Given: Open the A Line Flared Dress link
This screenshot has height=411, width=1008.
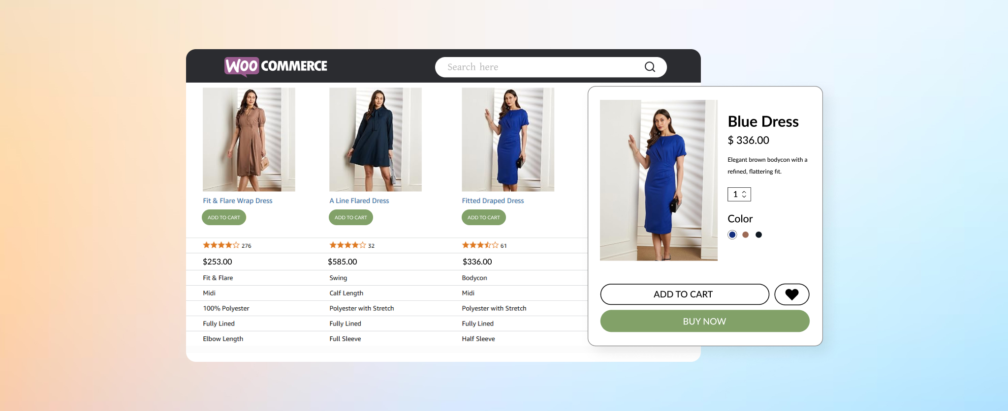Looking at the screenshot, I should point(359,201).
